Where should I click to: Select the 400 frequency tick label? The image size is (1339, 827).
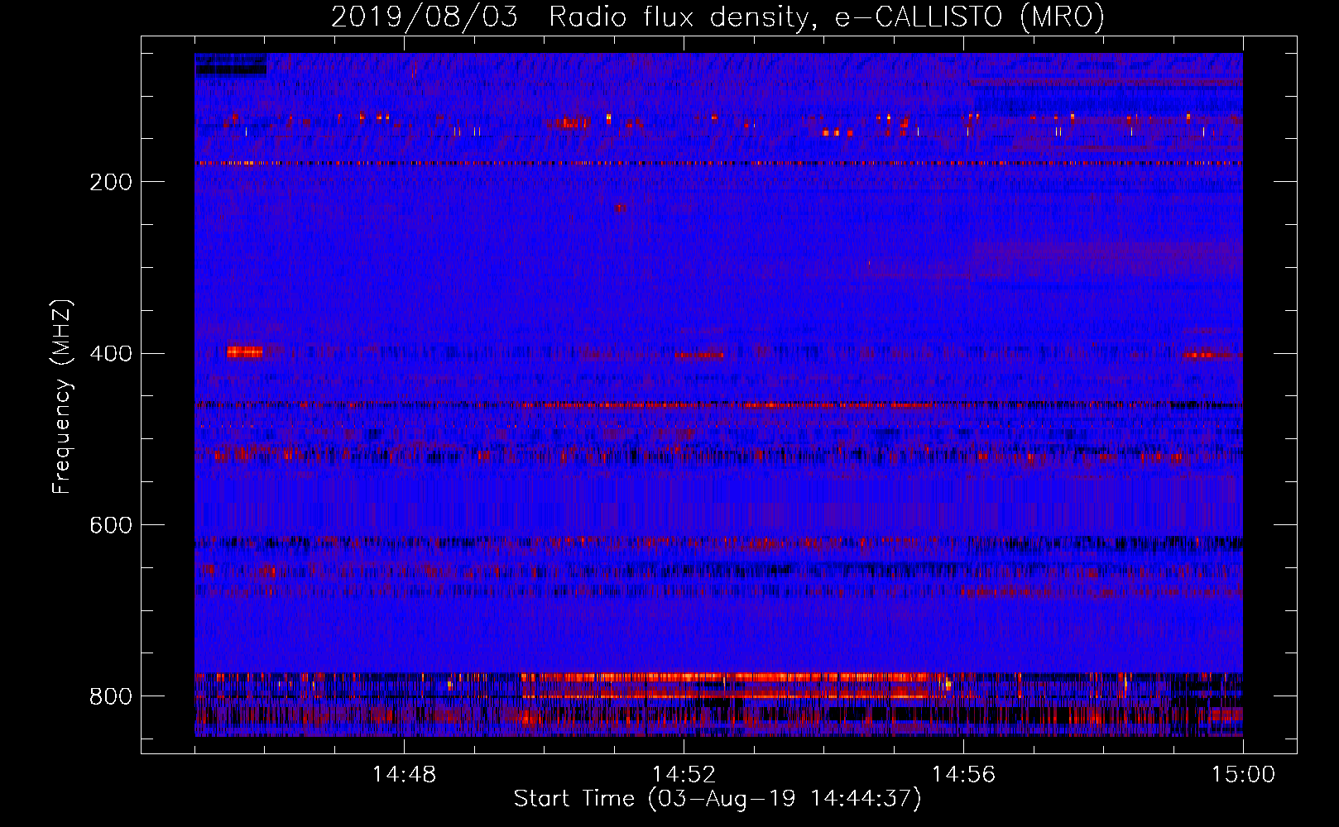[111, 354]
